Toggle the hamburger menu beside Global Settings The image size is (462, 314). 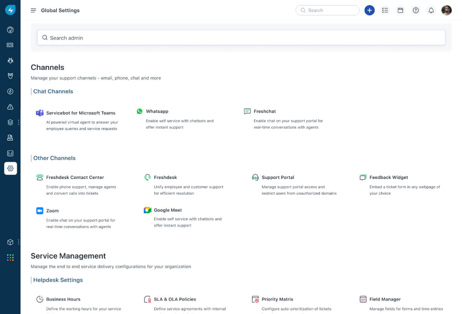(33, 10)
